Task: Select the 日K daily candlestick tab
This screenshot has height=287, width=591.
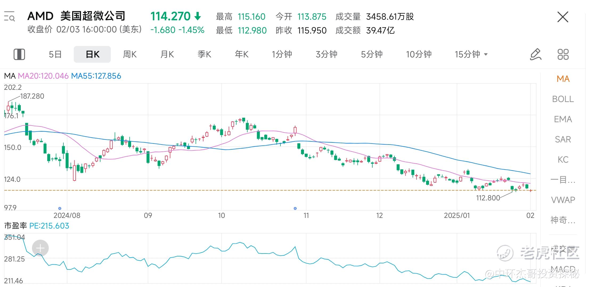Action: [x=92, y=54]
